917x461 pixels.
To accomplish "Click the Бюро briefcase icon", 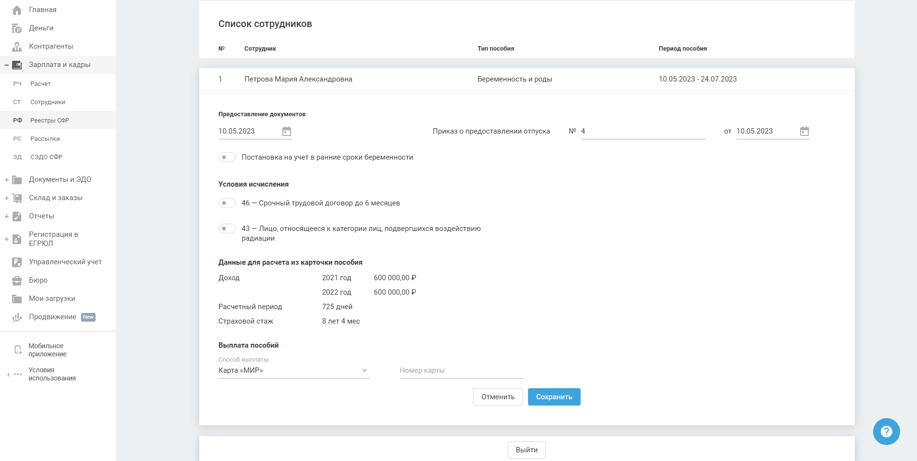I will [x=17, y=281].
